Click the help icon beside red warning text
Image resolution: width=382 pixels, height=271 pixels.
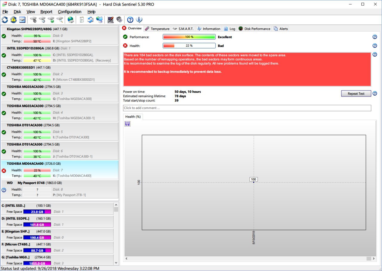coord(375,54)
